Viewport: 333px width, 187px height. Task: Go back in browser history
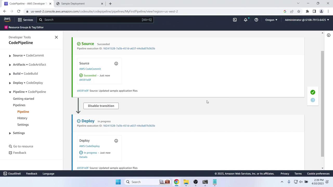[5, 11]
